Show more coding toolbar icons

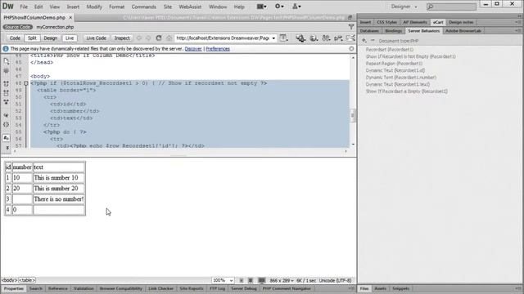tap(7, 148)
